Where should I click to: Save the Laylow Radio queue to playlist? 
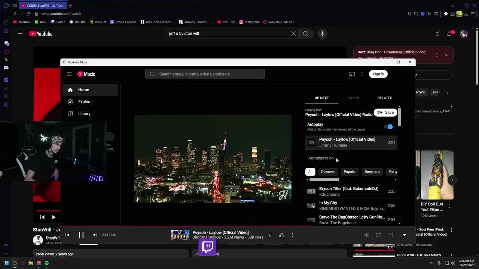(x=385, y=112)
